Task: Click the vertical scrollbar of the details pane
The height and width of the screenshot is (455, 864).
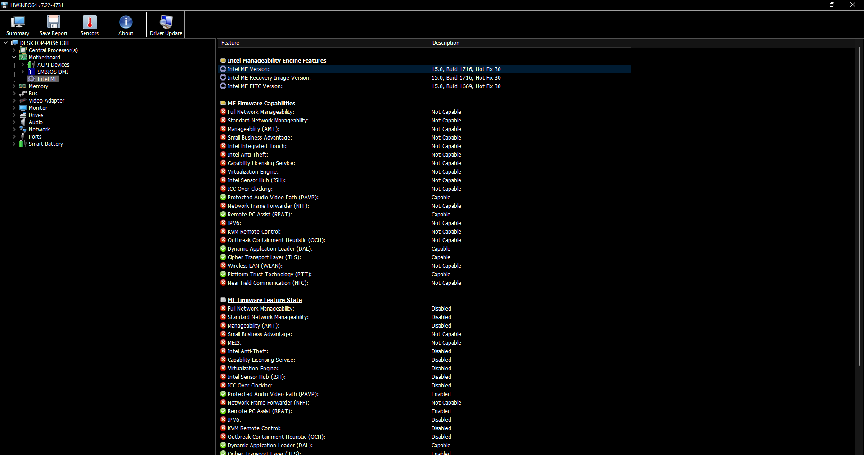Action: tap(859, 206)
